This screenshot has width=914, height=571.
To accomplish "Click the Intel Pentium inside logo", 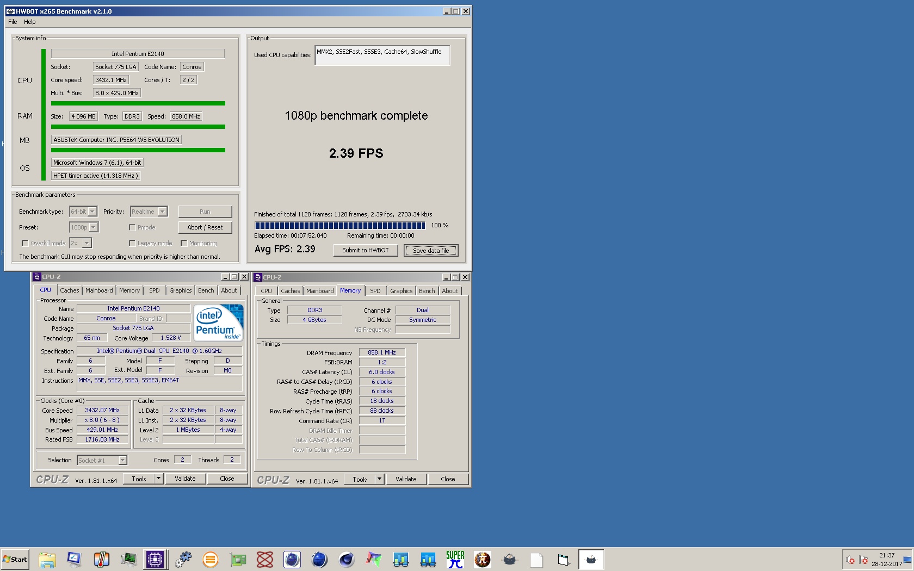I will 219,322.
